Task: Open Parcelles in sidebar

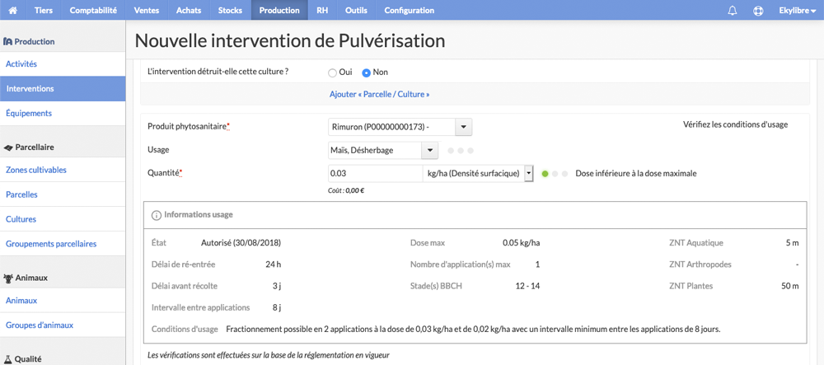Action: pos(63,194)
